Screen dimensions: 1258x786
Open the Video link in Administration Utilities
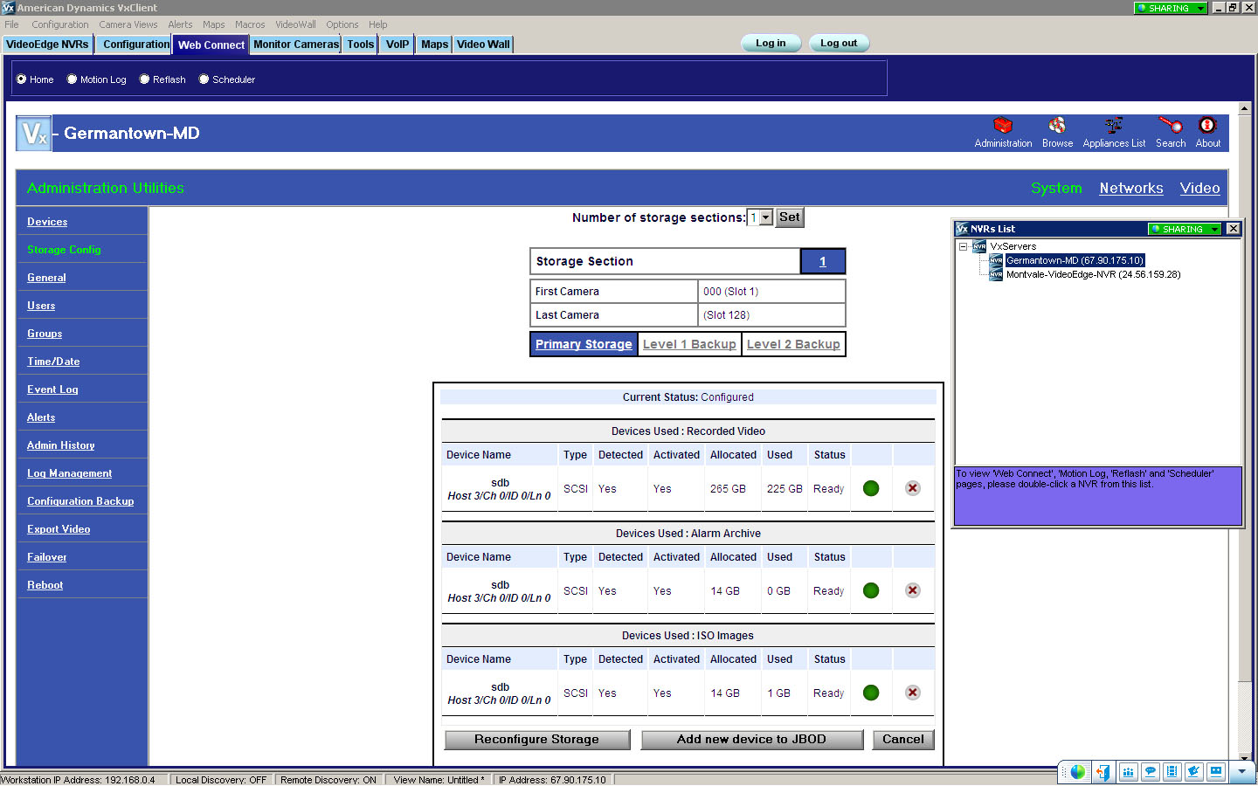click(1199, 188)
